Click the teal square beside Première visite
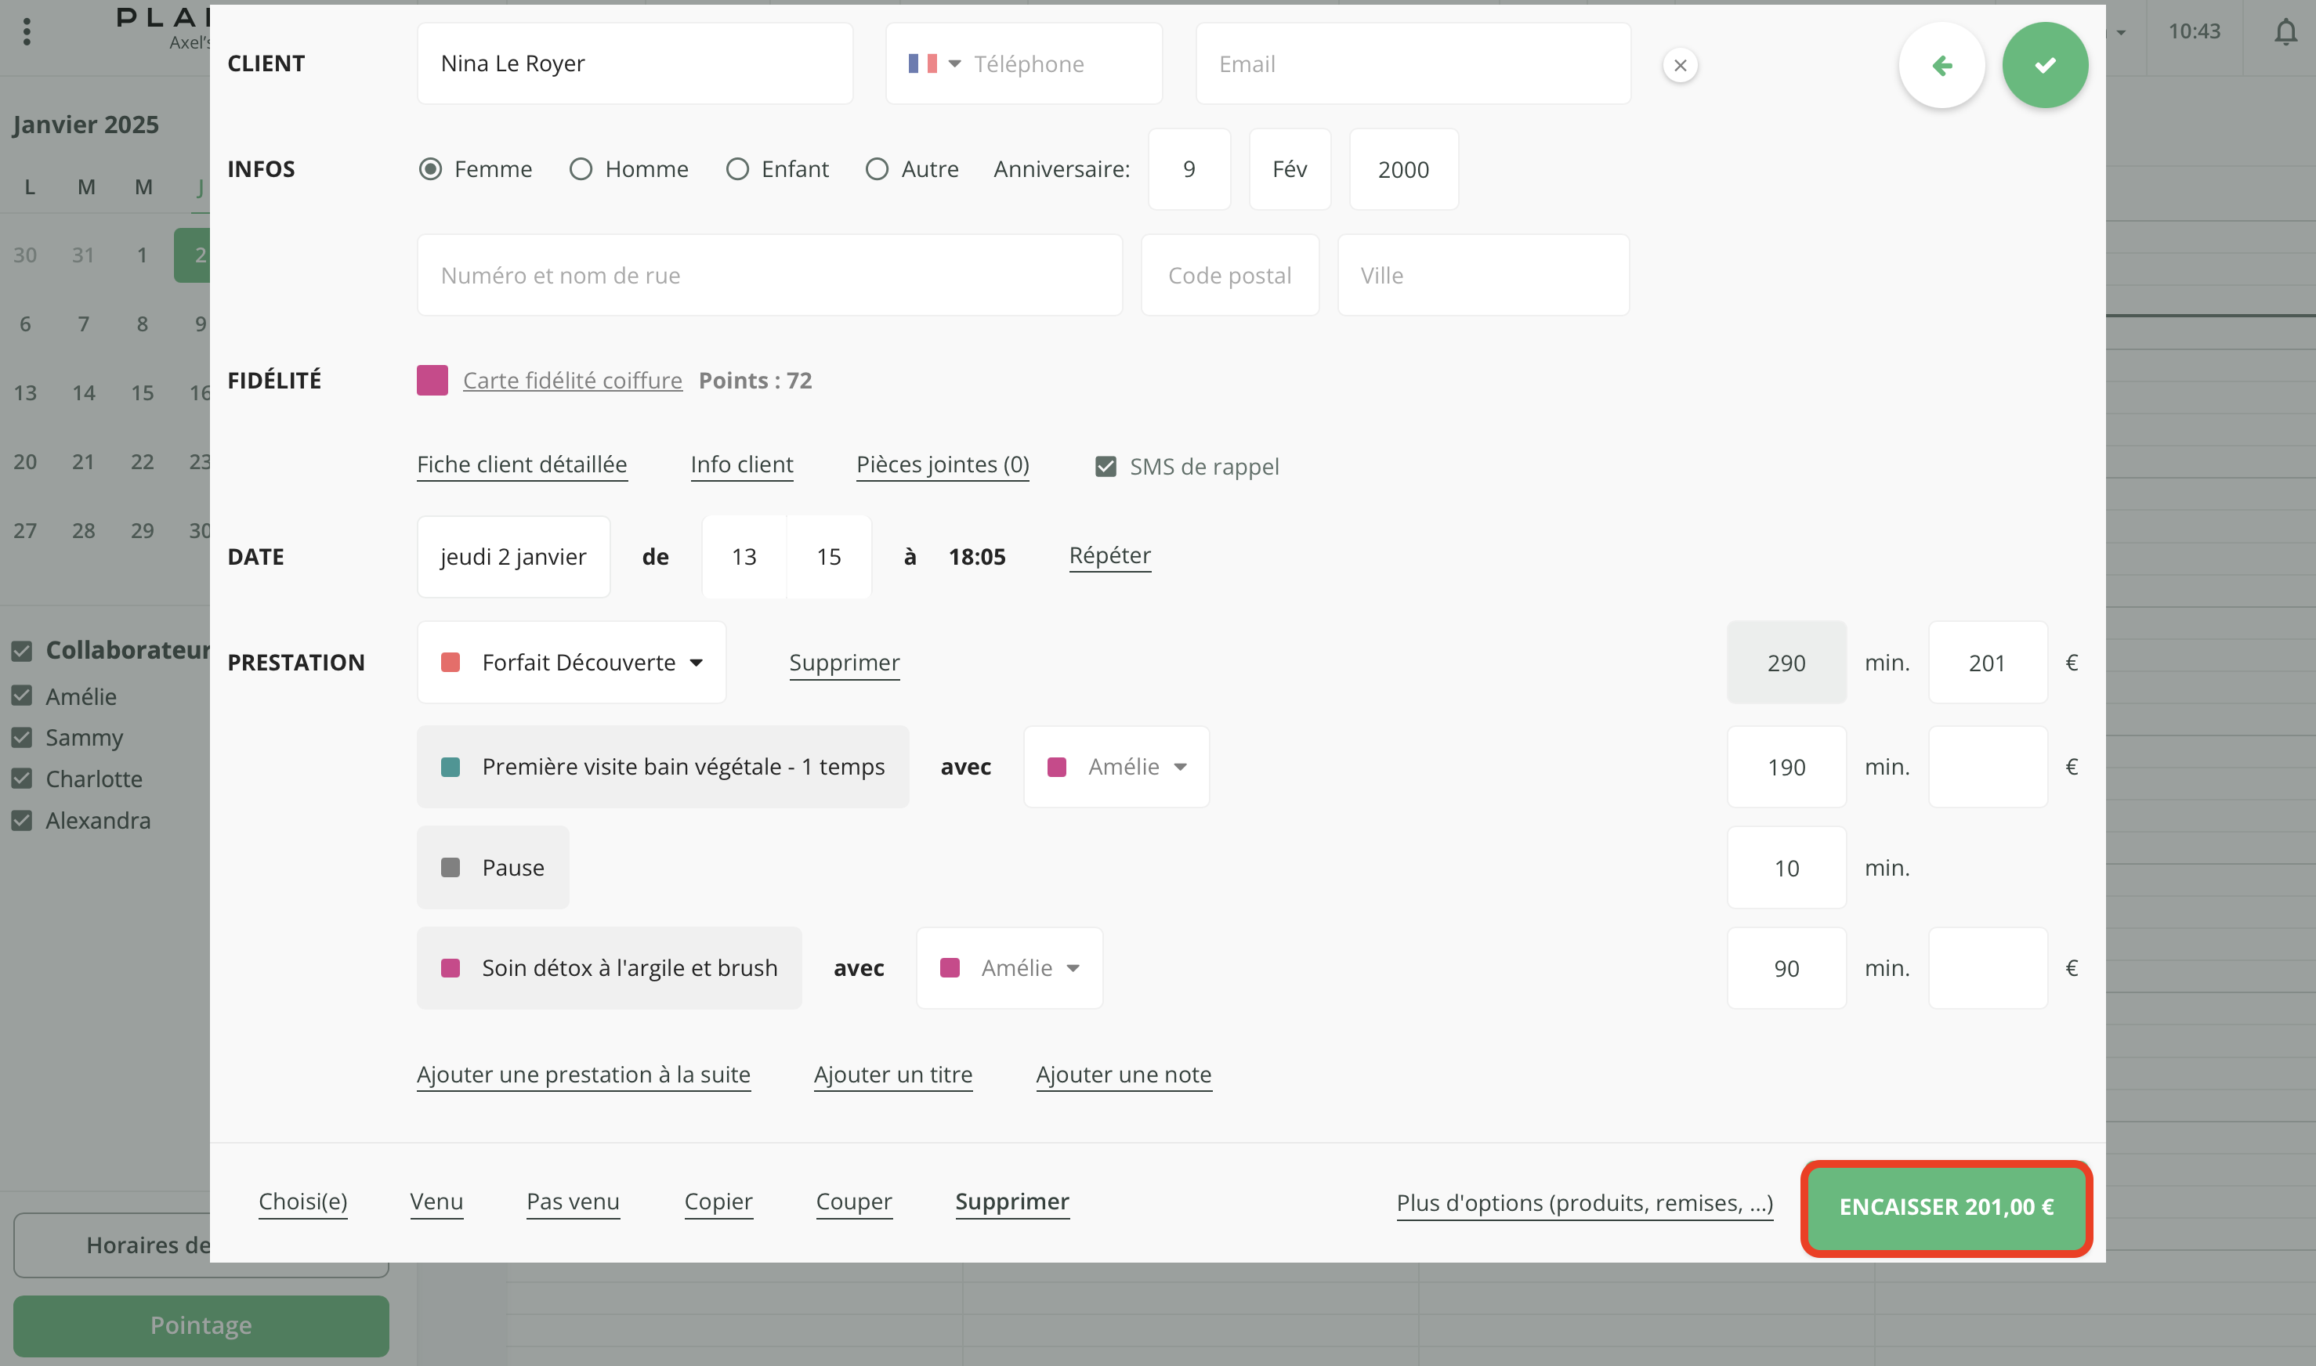 point(451,767)
